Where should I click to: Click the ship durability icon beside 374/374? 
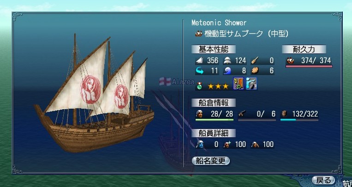click(x=291, y=60)
